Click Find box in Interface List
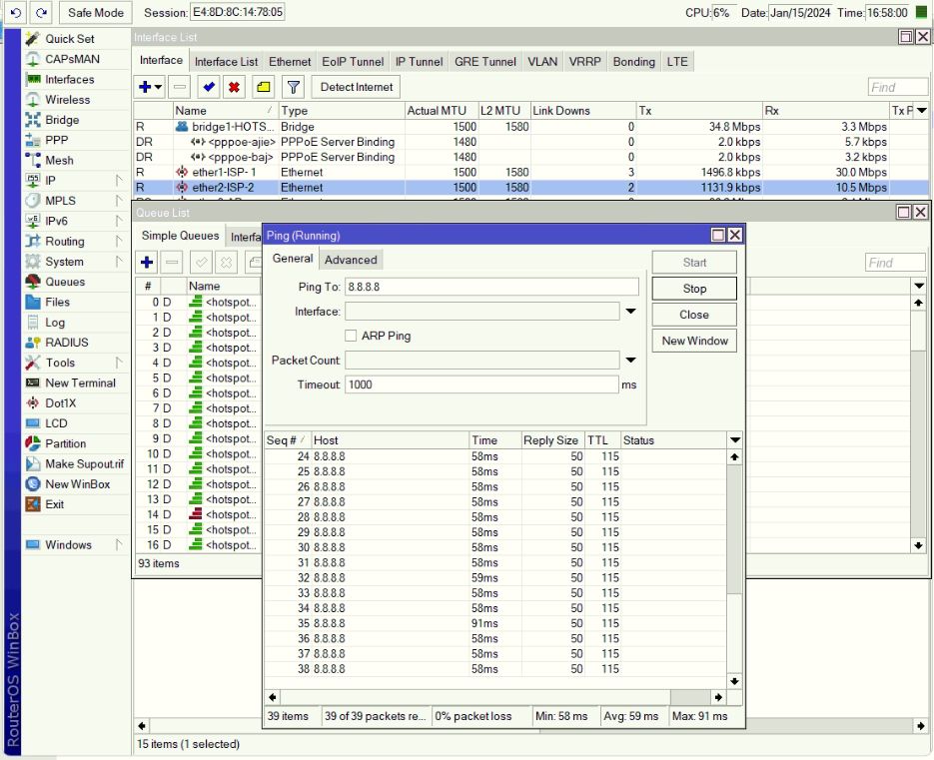The image size is (934, 760). pos(898,88)
